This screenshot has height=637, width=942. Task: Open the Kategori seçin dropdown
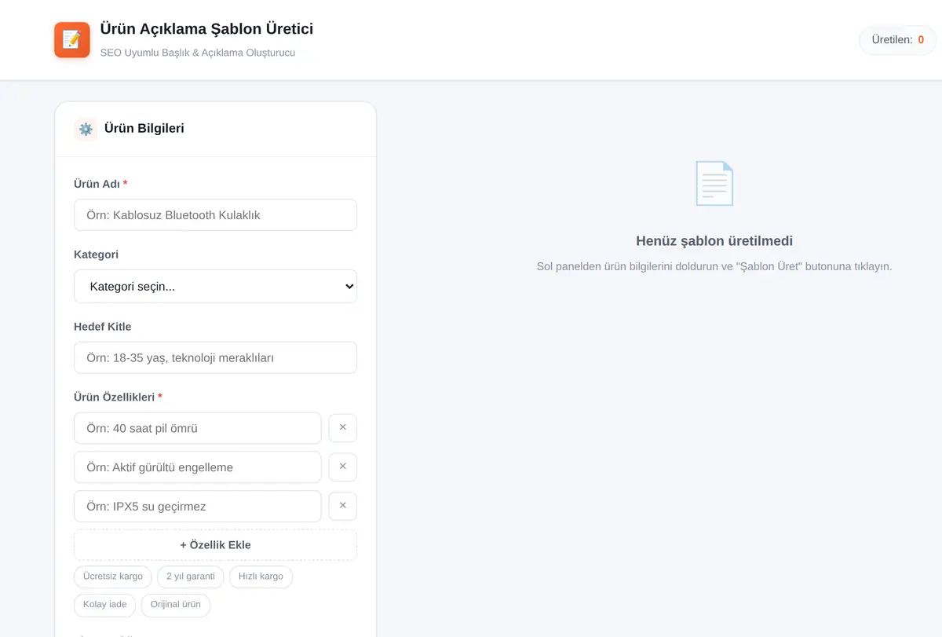click(215, 287)
